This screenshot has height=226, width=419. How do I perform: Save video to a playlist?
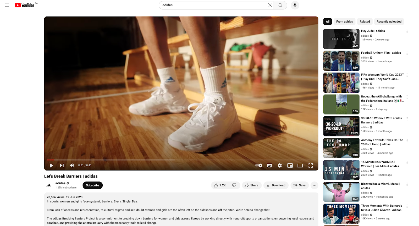point(299,185)
